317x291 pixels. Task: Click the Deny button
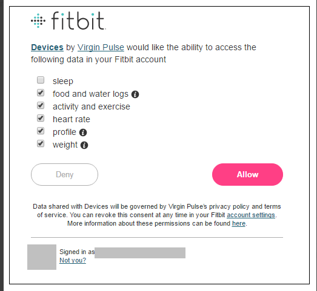[64, 175]
